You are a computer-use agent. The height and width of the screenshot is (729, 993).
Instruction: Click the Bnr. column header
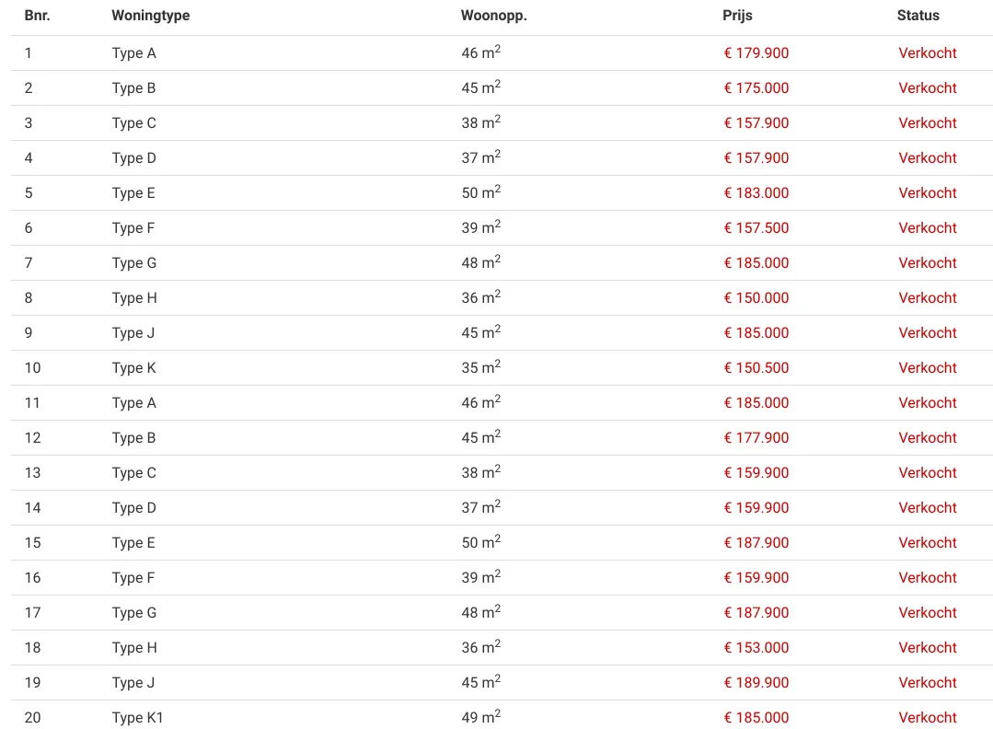coord(38,16)
